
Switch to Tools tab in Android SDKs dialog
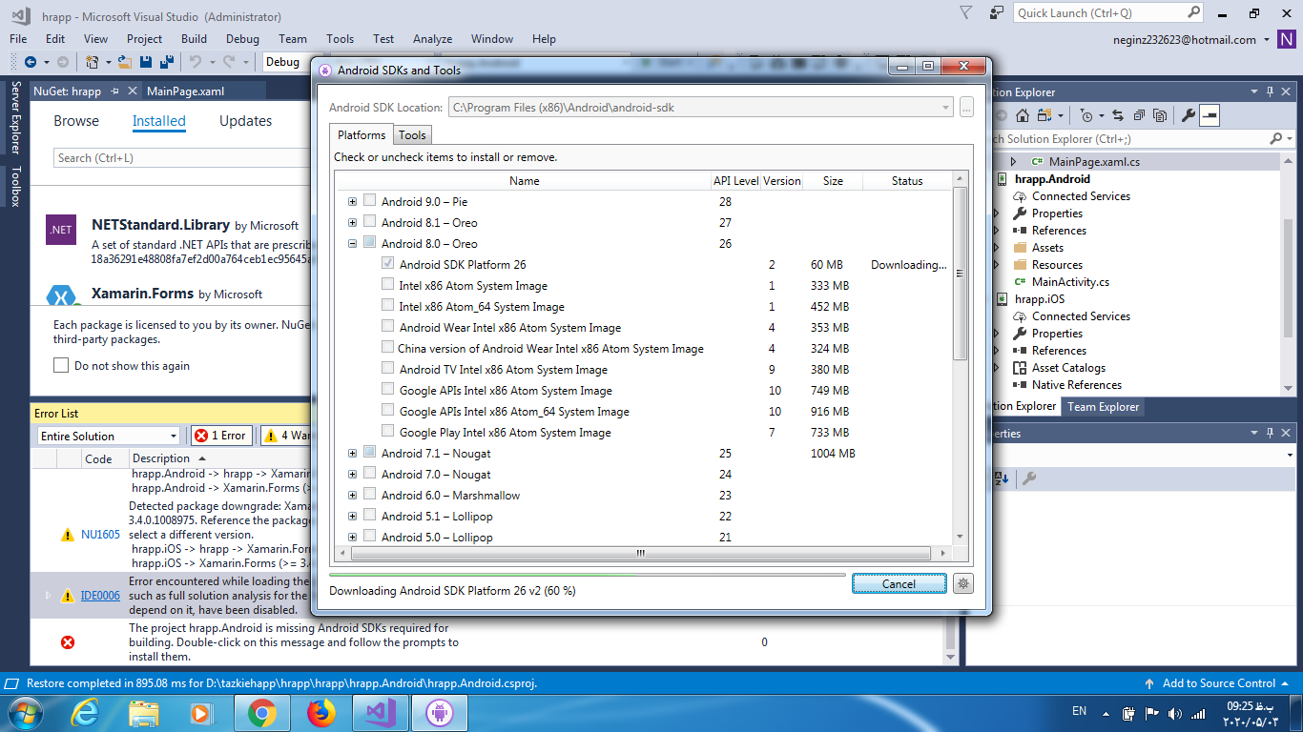412,134
